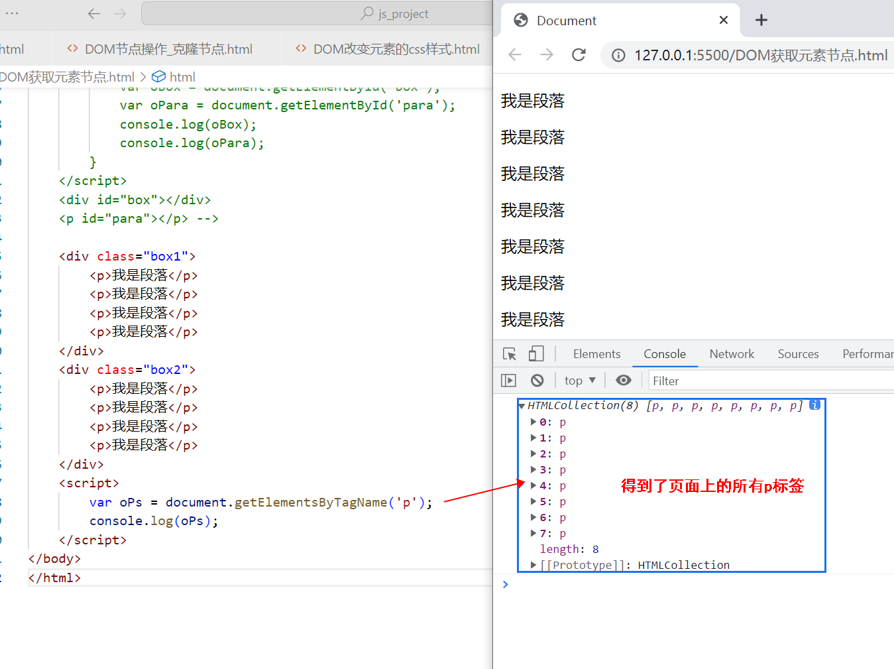
Task: Click the js_project search box
Action: coord(317,13)
